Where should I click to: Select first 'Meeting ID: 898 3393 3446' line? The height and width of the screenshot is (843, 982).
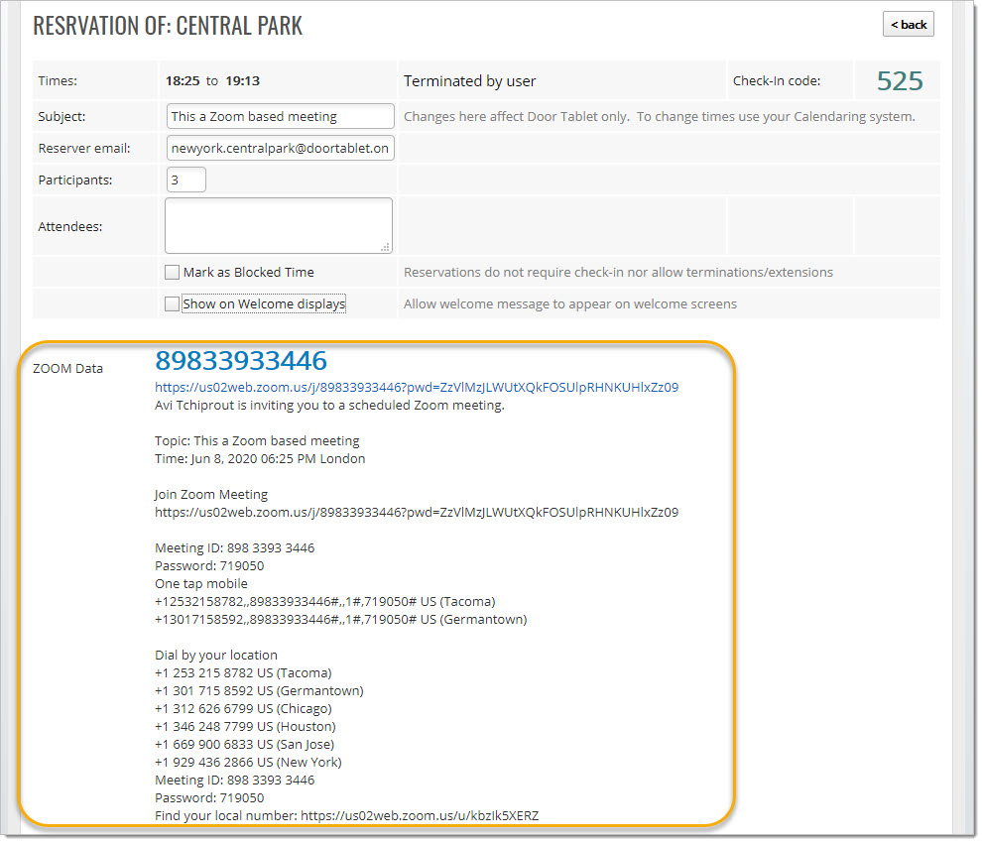234,548
